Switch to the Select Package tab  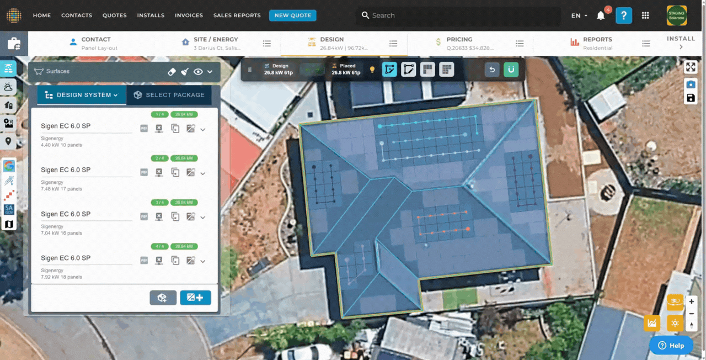(x=169, y=95)
